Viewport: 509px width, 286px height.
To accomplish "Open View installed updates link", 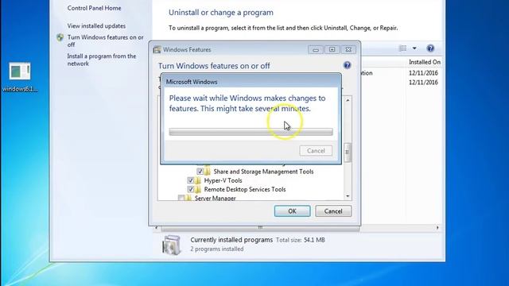I will 96,26.
